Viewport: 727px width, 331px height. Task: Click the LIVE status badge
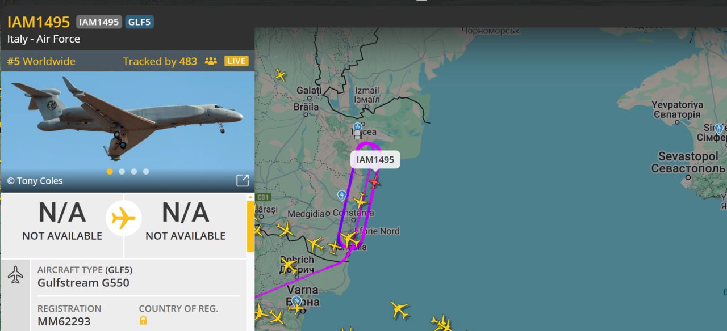(x=236, y=61)
